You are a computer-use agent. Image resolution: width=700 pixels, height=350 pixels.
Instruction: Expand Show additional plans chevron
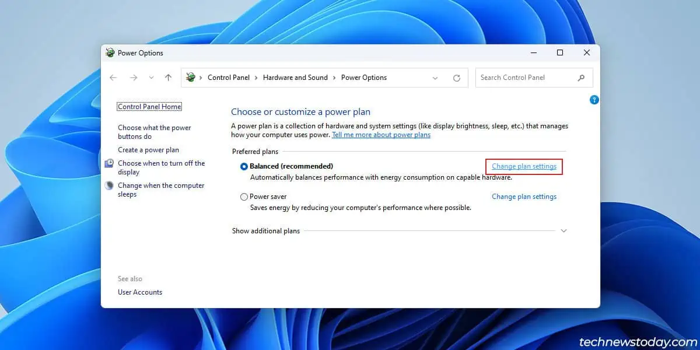click(563, 231)
